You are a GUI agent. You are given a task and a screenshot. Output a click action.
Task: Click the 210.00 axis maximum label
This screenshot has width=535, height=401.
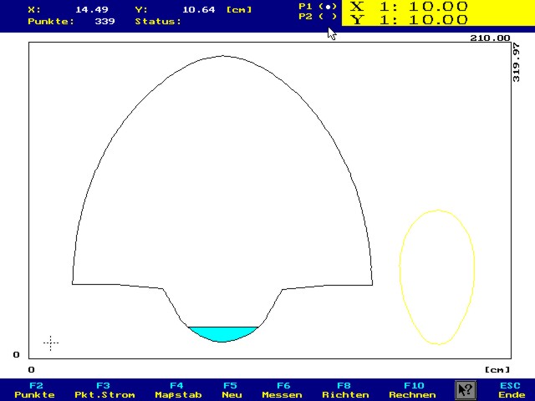point(490,38)
